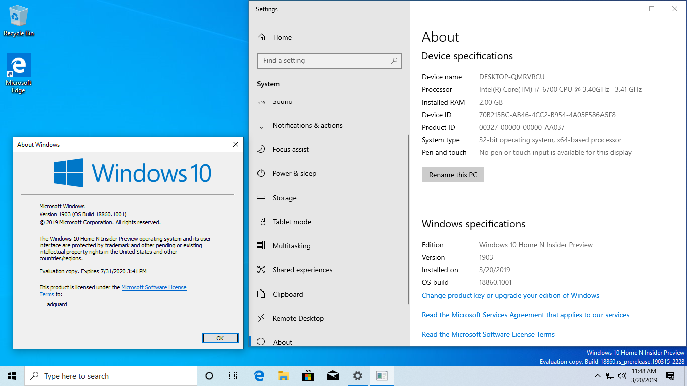Image resolution: width=687 pixels, height=386 pixels.
Task: Click the Installed RAM value 2.00 GB
Action: coord(491,102)
